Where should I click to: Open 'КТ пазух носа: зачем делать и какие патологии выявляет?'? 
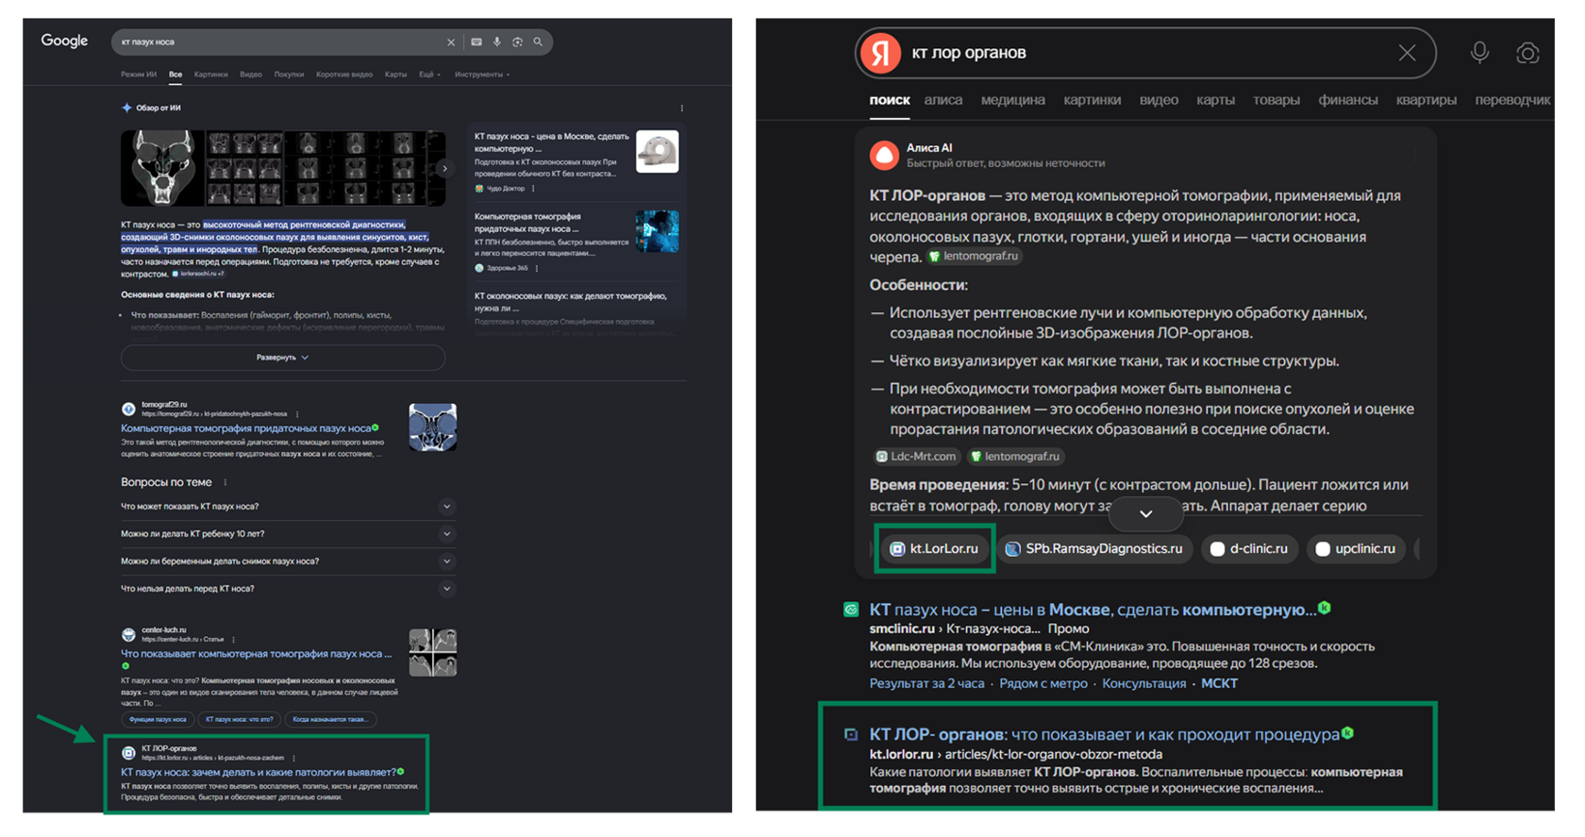pos(259,772)
